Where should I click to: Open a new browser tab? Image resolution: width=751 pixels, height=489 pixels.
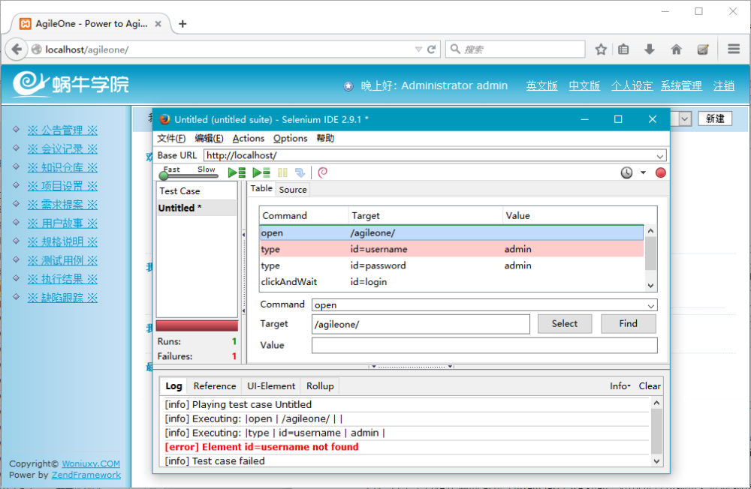coord(182,23)
